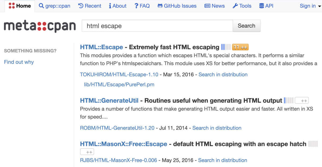The image size is (322, 167).
Task: Focus the html escape search field
Action: click(157, 26)
